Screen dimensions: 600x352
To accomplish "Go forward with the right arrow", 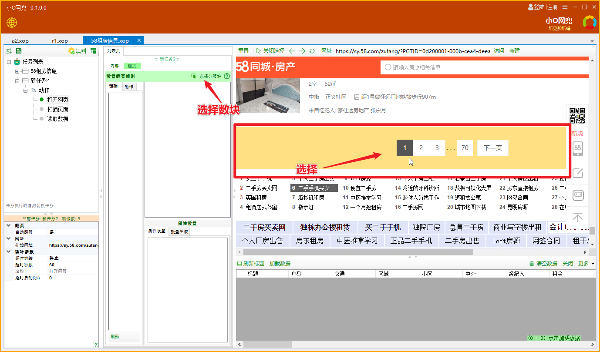I will pyautogui.click(x=302, y=51).
